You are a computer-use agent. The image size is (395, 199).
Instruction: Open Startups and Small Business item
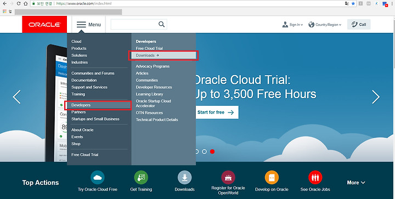click(95, 119)
